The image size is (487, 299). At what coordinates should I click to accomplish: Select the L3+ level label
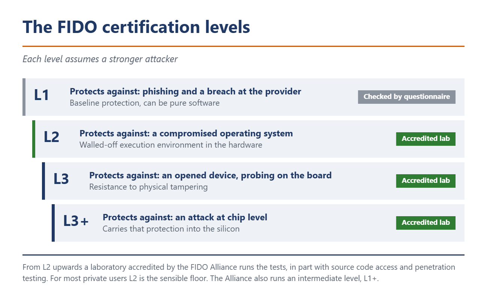(76, 221)
